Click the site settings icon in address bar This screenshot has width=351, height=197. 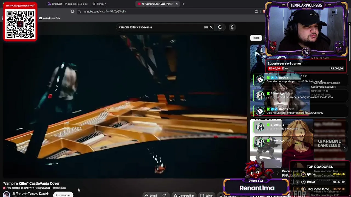tap(80, 11)
